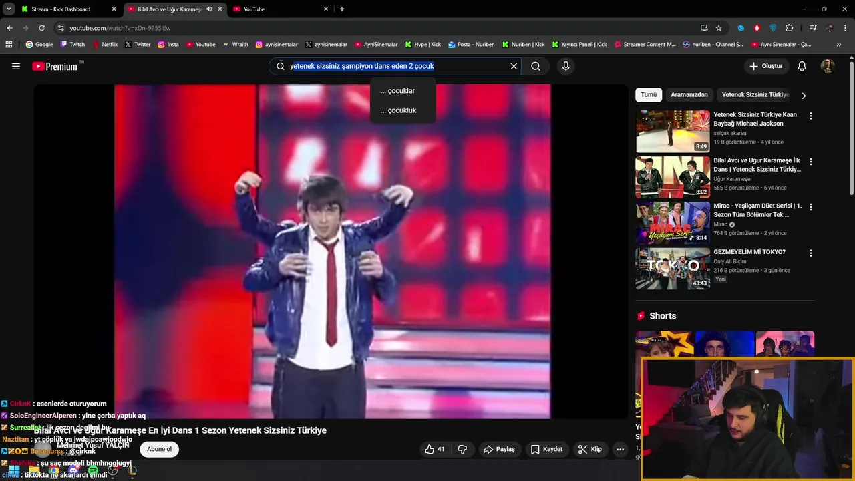Click the browser address bar URL
Screen dimensions: 855x481
(120, 28)
